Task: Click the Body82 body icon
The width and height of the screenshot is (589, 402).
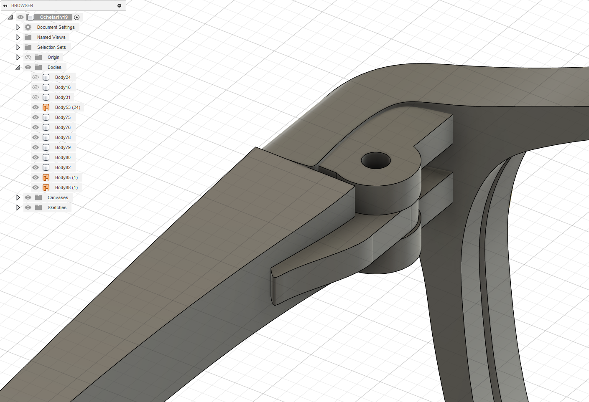Action: (46, 167)
